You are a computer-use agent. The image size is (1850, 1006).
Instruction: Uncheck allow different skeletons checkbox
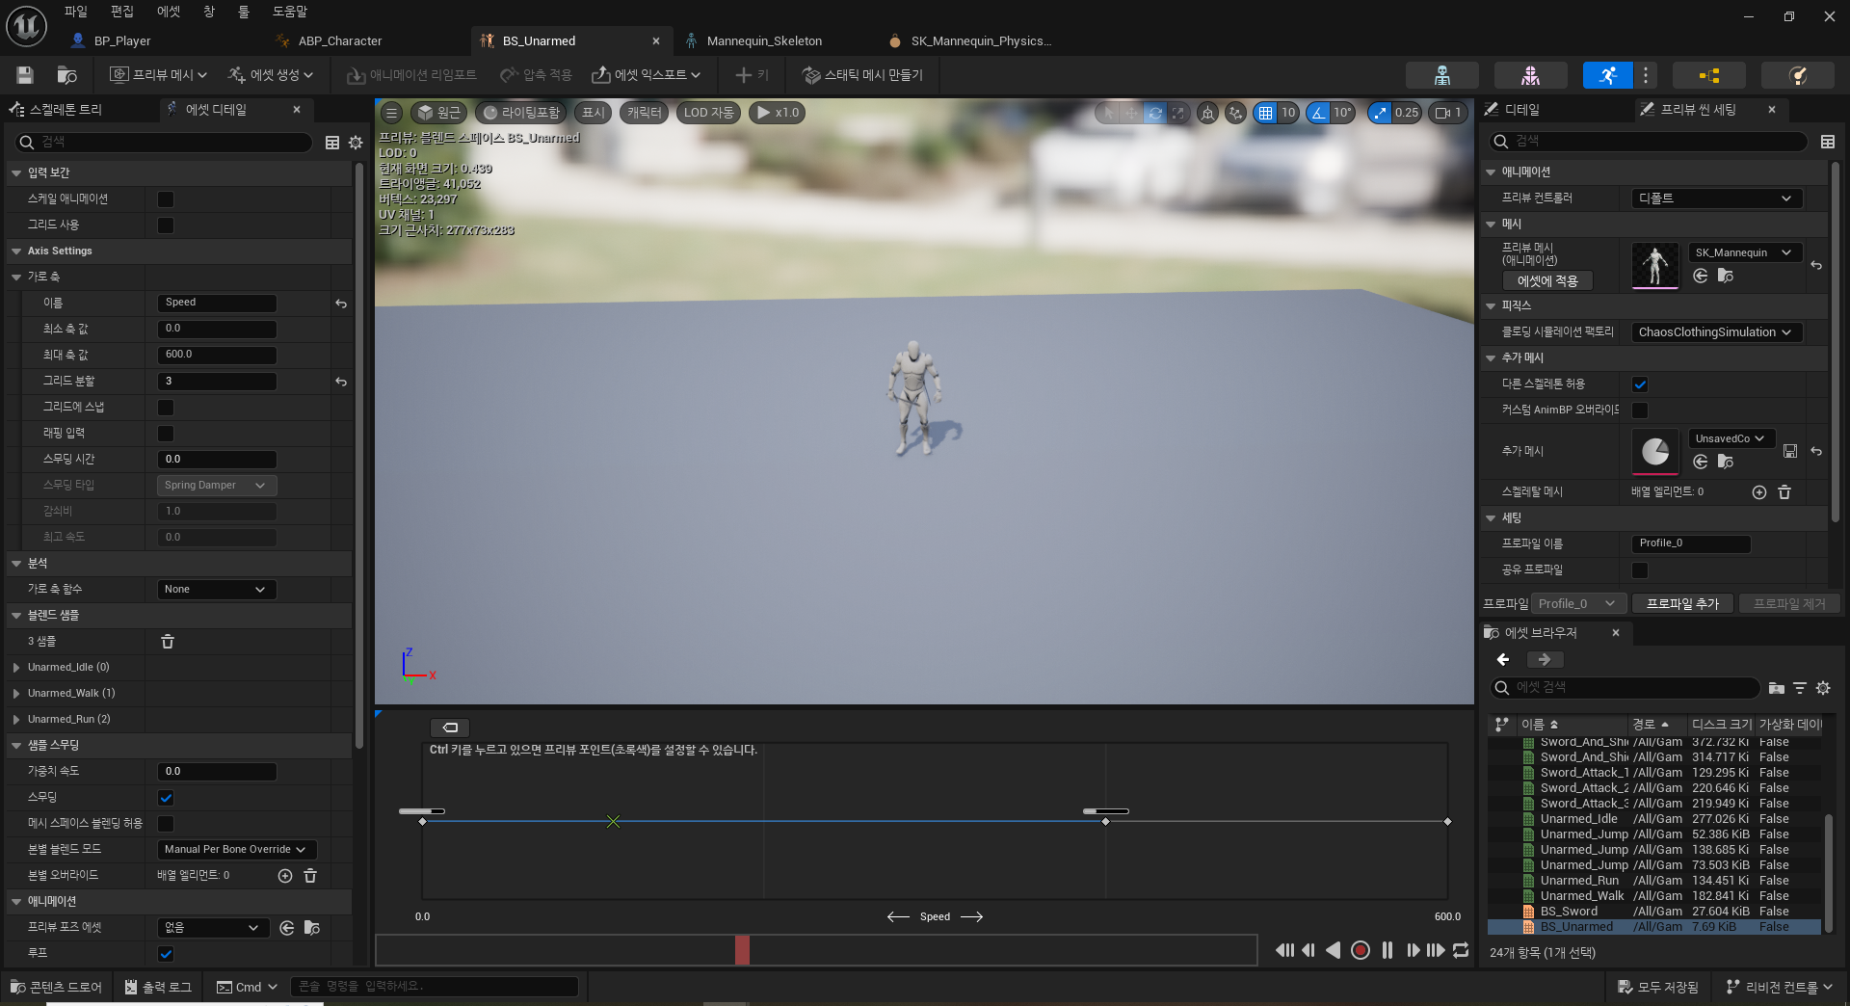click(x=1640, y=384)
